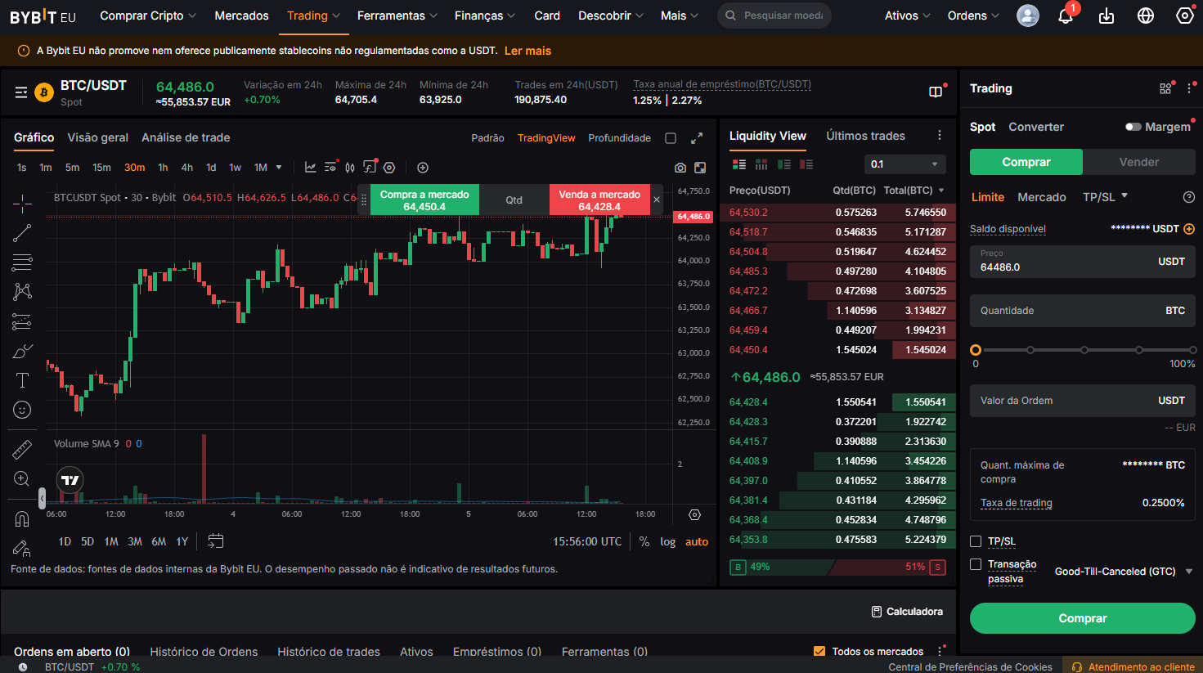Add a chart with plus-circle icon
1203x673 pixels.
[x=423, y=168]
